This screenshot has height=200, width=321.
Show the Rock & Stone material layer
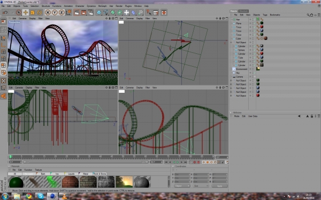(x=100, y=174)
